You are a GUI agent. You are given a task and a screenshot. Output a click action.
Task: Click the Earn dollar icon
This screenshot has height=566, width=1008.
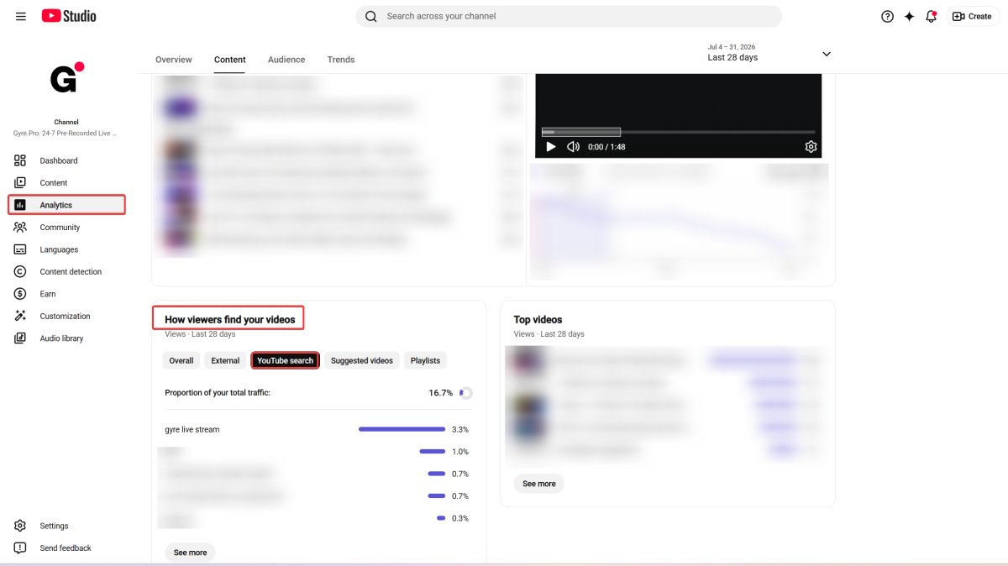(20, 294)
